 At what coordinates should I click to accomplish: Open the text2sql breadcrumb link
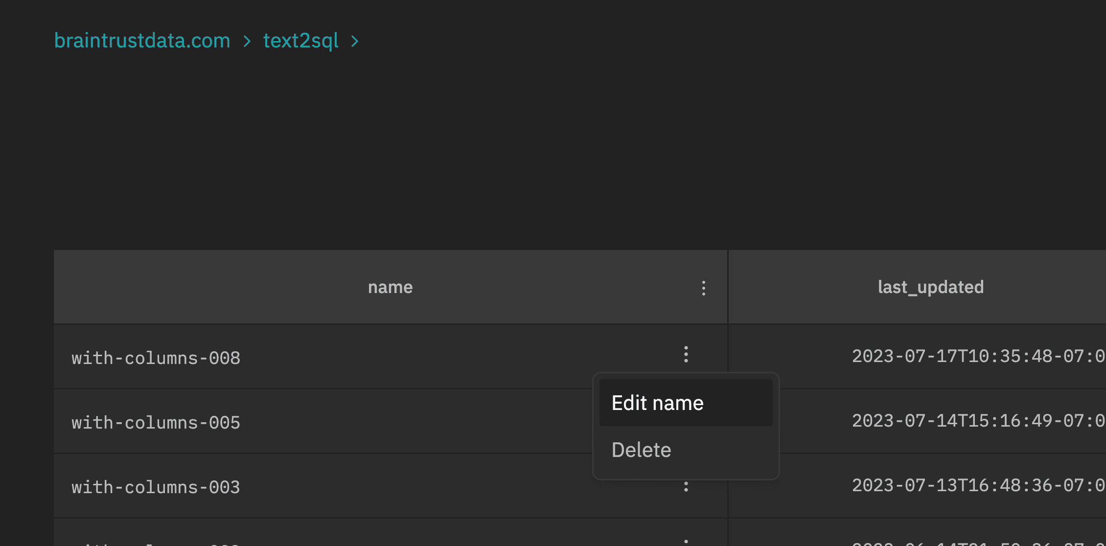pos(300,41)
